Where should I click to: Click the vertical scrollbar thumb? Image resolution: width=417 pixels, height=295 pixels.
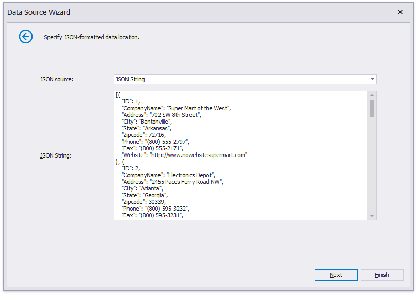click(x=372, y=108)
